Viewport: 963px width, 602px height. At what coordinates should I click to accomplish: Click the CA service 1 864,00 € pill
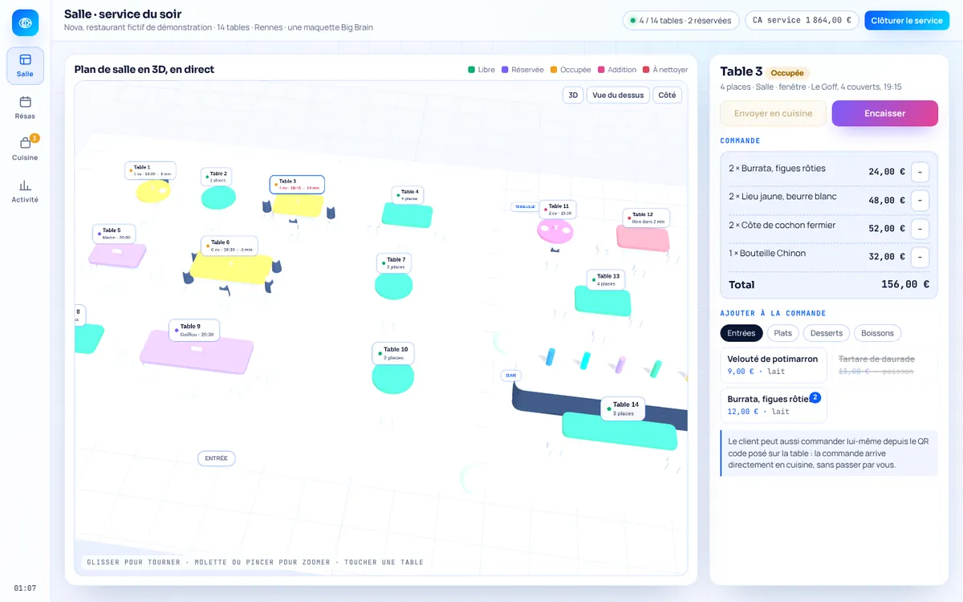tap(802, 21)
